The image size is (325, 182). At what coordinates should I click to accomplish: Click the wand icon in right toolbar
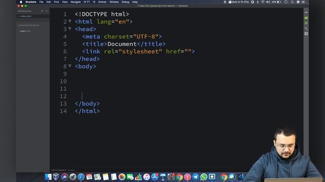pyautogui.click(x=306, y=28)
